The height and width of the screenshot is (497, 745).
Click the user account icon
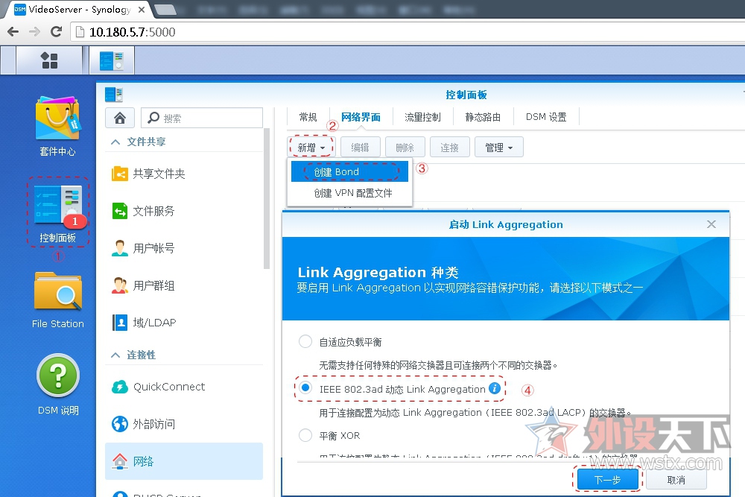click(x=120, y=248)
